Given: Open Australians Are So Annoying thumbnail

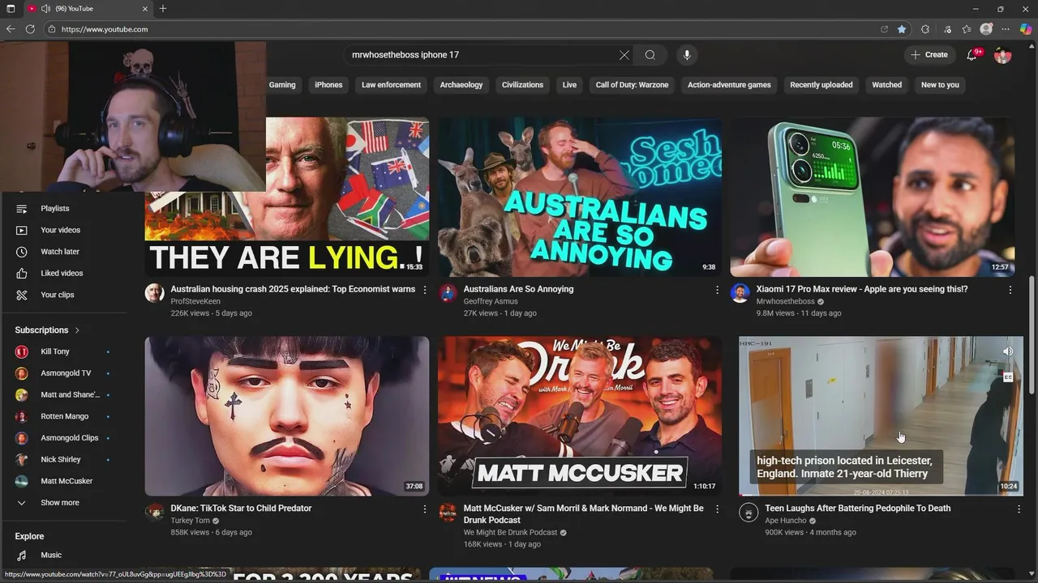Looking at the screenshot, I should [580, 197].
